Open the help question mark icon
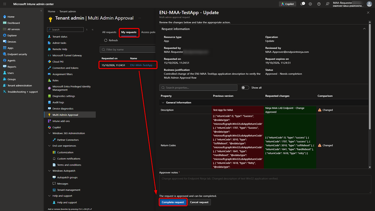This screenshot has width=375, height=211. (319, 4)
